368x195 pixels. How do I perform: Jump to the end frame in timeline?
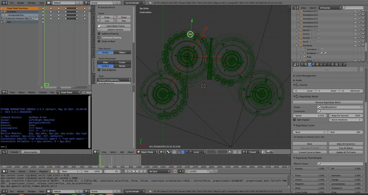pyautogui.click(x=145, y=171)
